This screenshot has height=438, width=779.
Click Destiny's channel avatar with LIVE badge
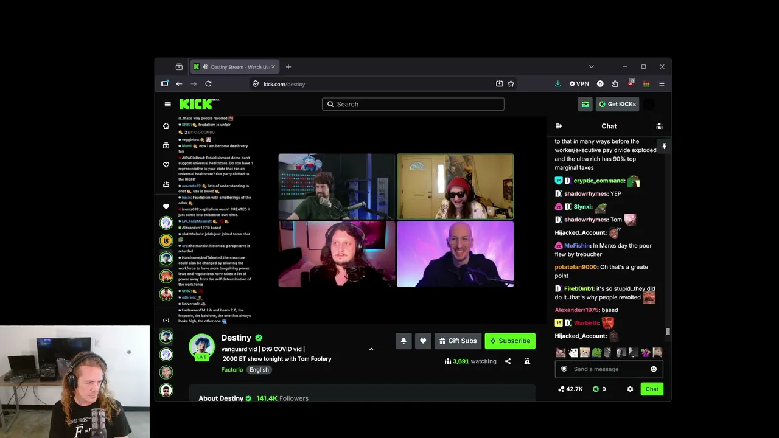(x=201, y=347)
